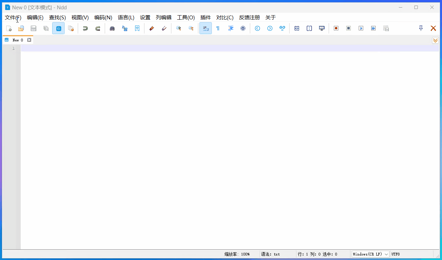Click the save file floppy icon
This screenshot has width=442, height=260.
[34, 28]
